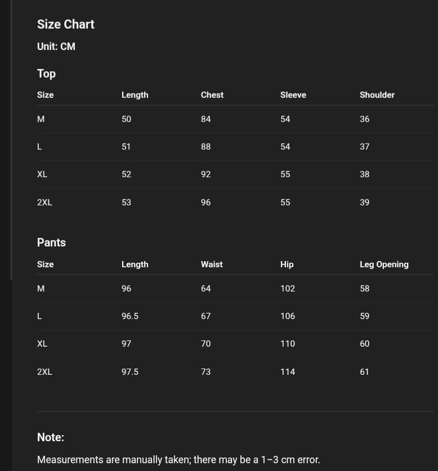Image resolution: width=438 pixels, height=471 pixels.
Task: Click the vertical scrollbar on left edge
Action: [11, 141]
